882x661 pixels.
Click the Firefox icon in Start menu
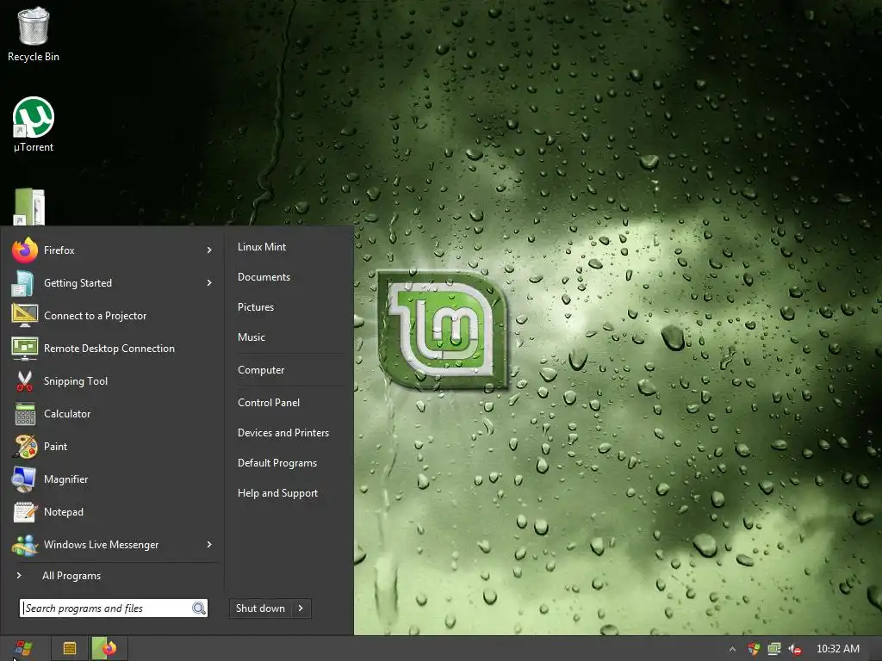click(25, 250)
